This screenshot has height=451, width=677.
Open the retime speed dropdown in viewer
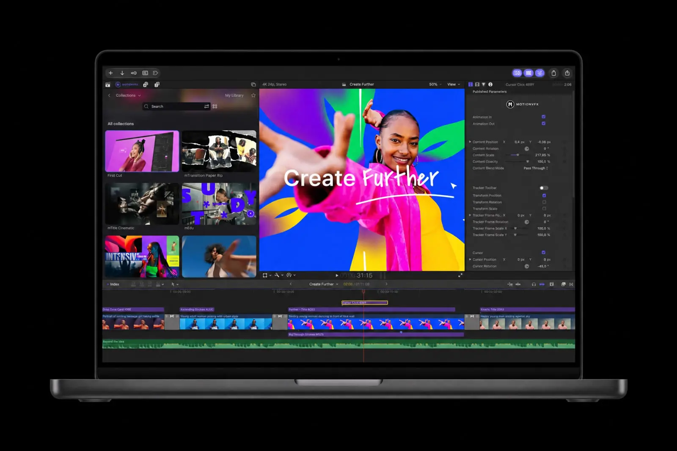tap(291, 275)
